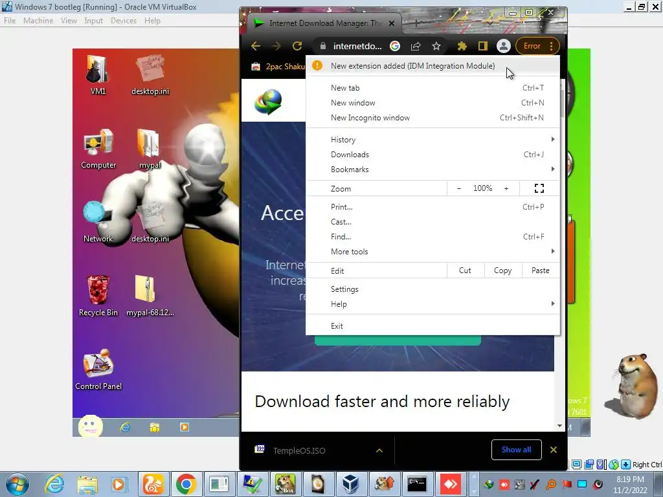Screen dimensions: 663x497
Task: Open Downloads from the menu
Action: click(433, 154)
